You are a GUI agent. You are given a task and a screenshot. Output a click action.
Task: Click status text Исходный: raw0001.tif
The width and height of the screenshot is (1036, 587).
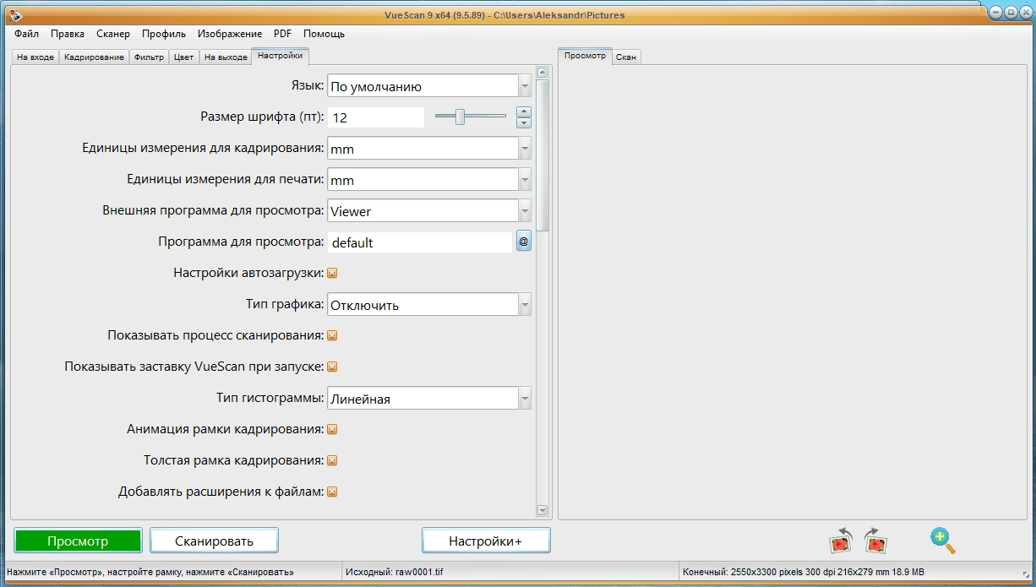point(394,573)
